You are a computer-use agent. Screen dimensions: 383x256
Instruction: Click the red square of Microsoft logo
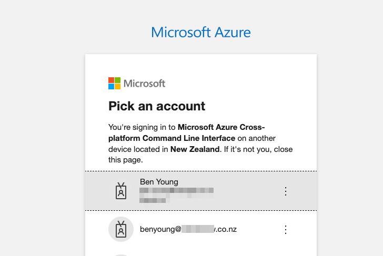coord(111,80)
